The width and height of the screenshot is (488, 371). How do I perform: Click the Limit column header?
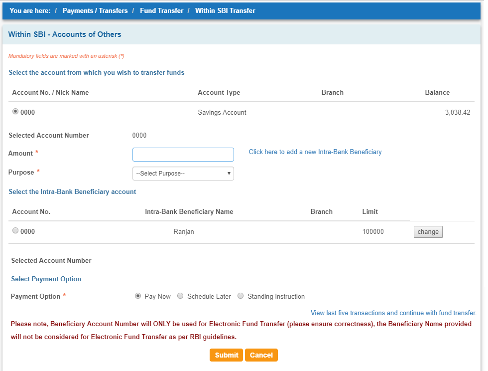click(x=369, y=212)
